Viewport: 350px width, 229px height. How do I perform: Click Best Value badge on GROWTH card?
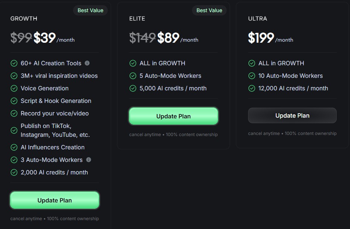[x=90, y=10]
